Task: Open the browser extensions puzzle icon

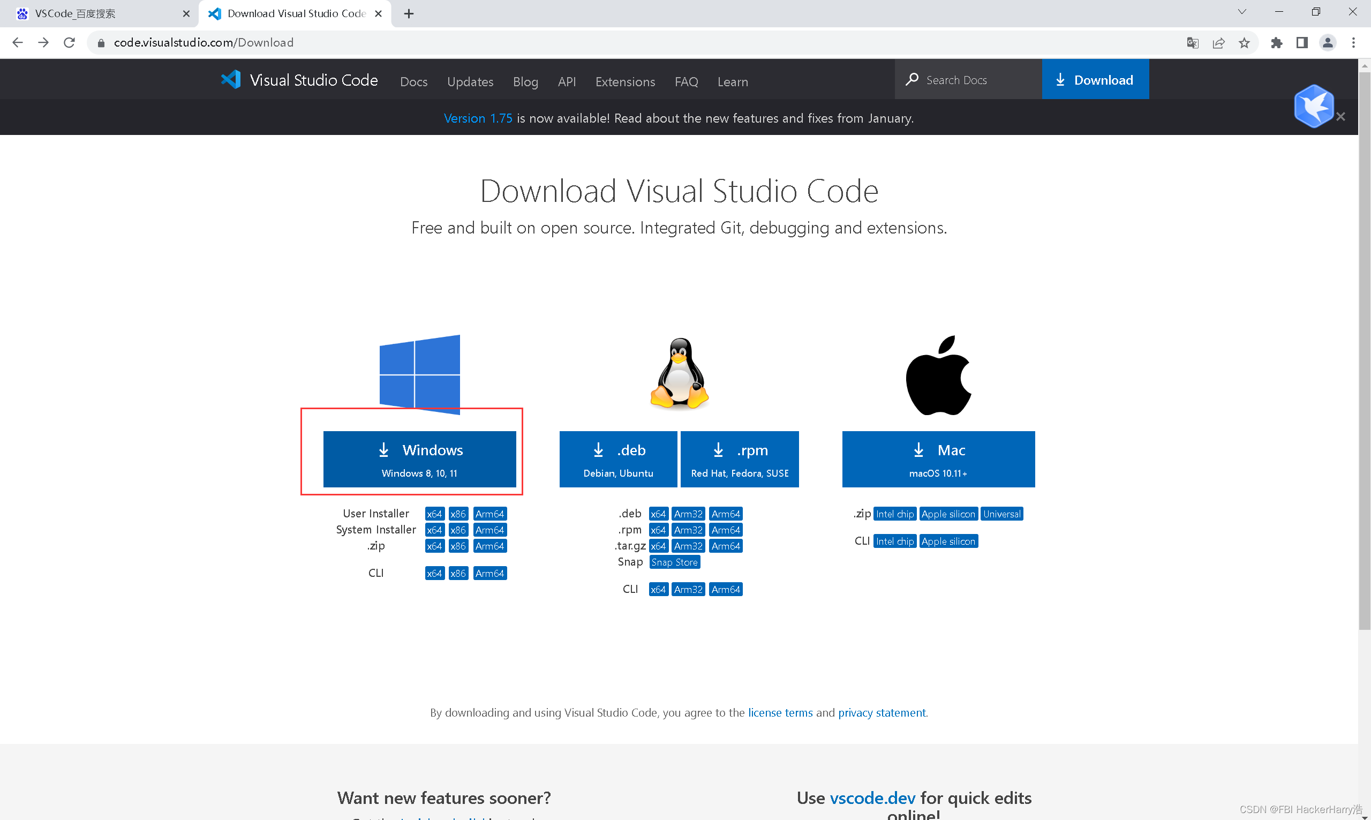Action: 1276,42
